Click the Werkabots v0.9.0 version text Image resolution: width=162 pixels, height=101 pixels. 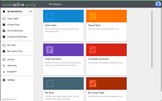[x=9, y=99]
